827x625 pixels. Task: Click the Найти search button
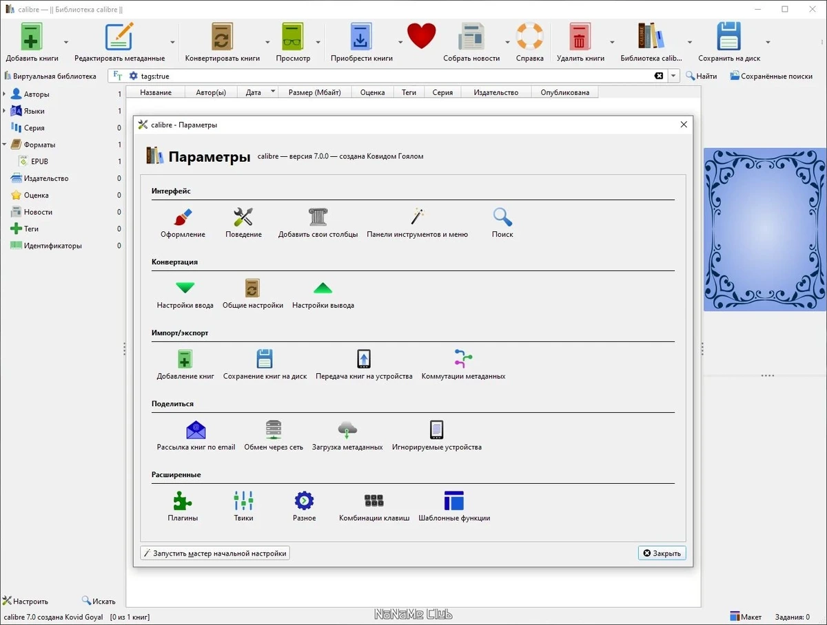coord(701,76)
